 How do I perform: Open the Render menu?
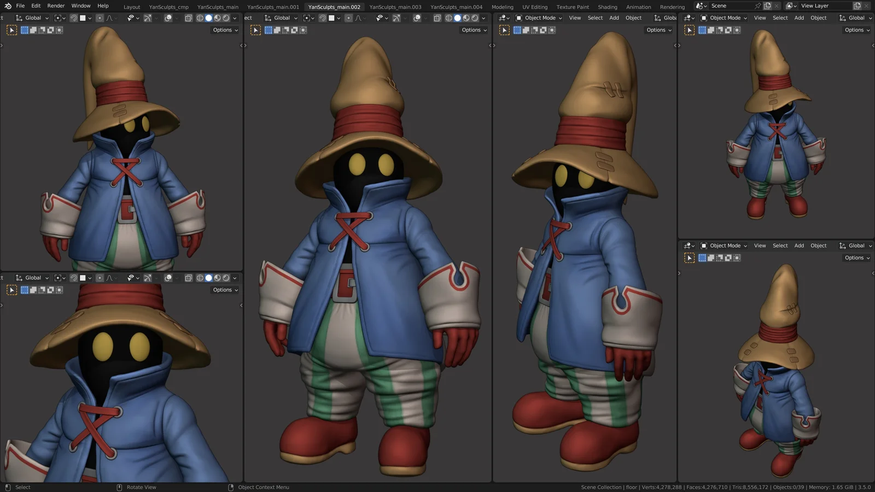[x=56, y=6]
